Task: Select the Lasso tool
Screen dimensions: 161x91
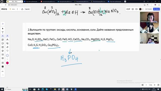Action: [7, 51]
